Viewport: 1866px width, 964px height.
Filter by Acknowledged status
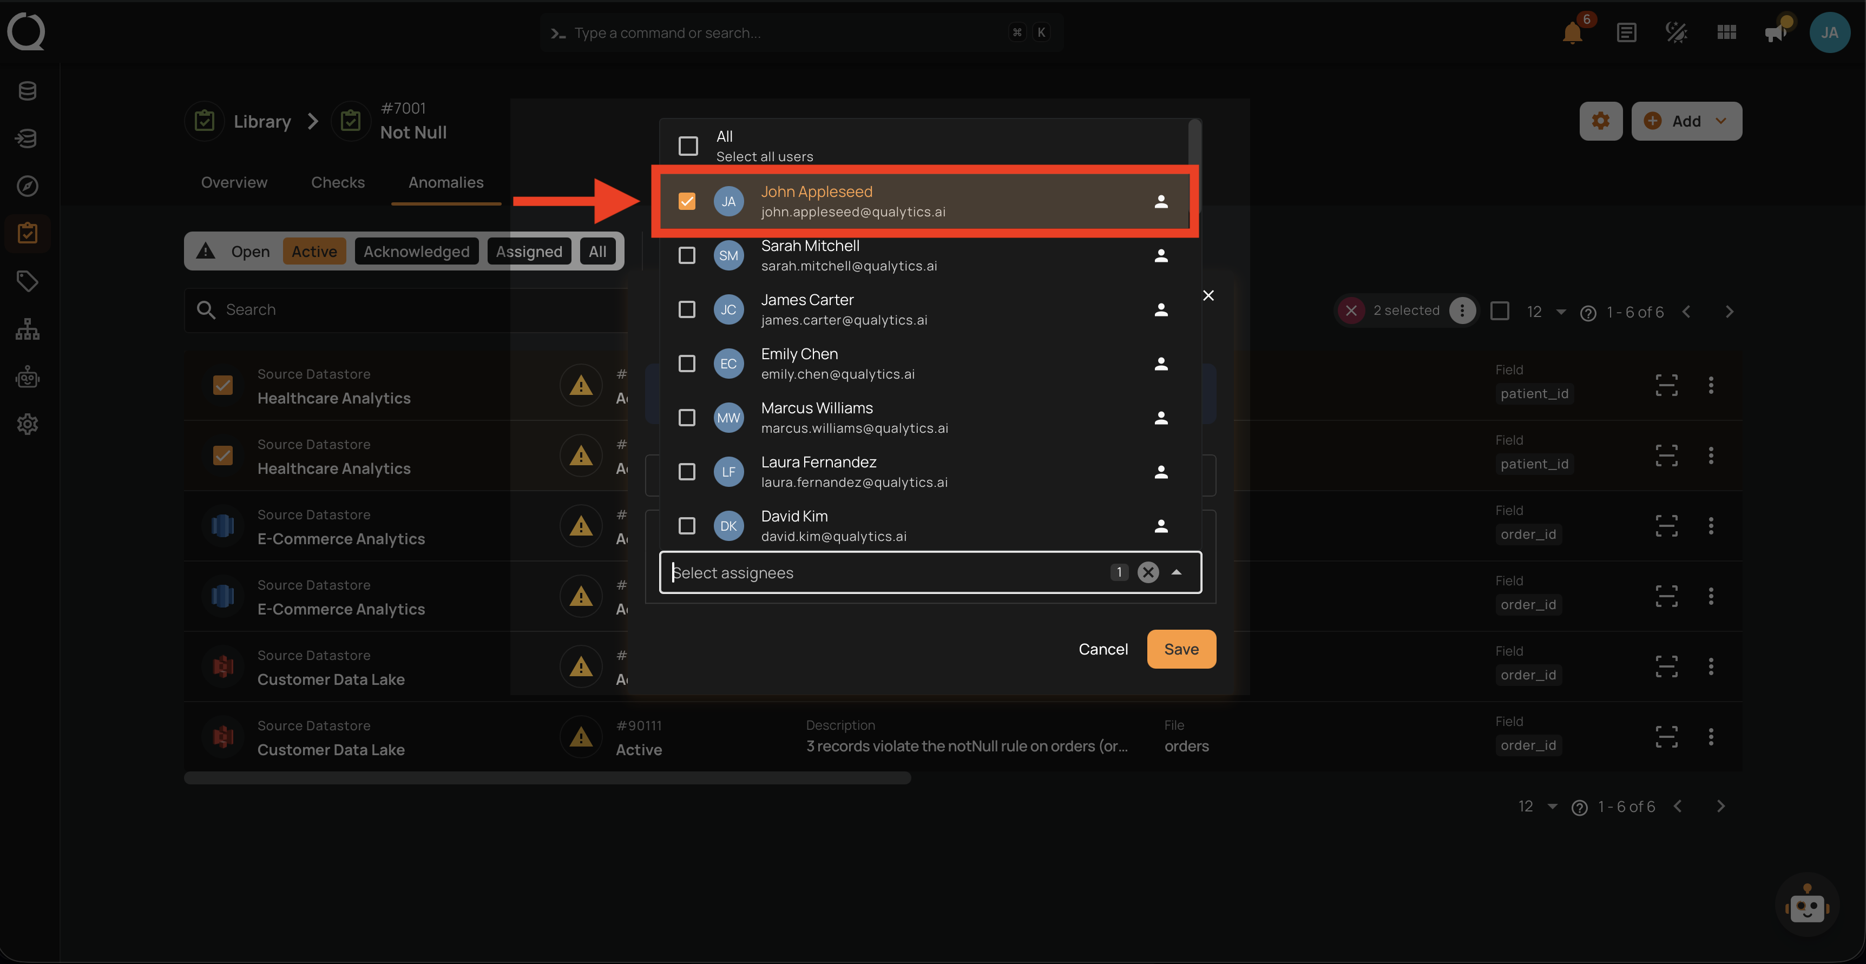coord(416,252)
